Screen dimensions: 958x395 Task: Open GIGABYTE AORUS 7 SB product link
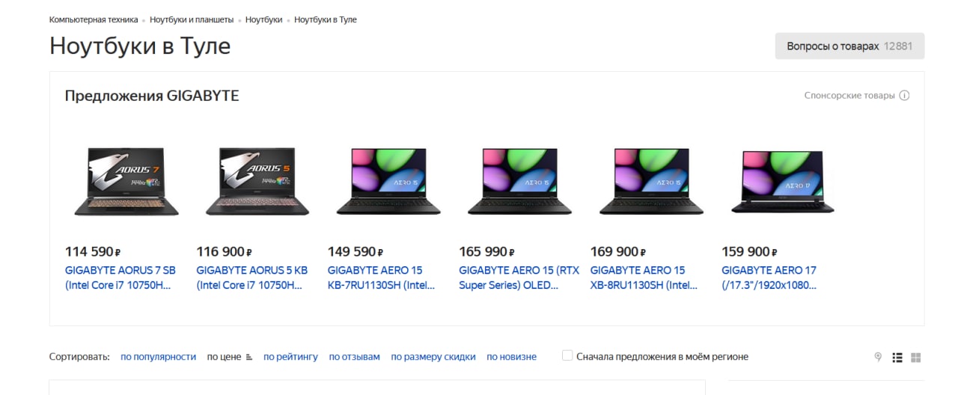point(120,278)
